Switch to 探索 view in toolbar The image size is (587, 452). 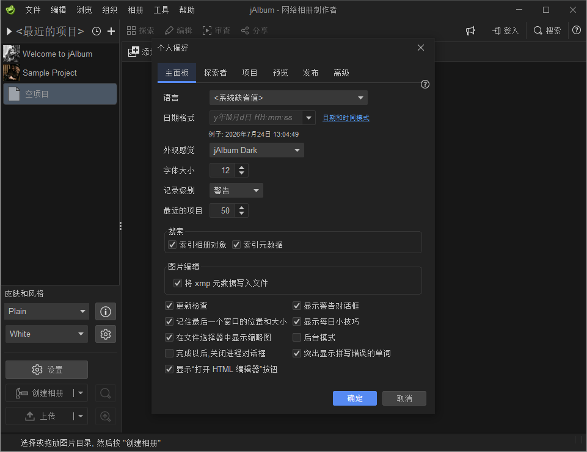click(x=140, y=30)
